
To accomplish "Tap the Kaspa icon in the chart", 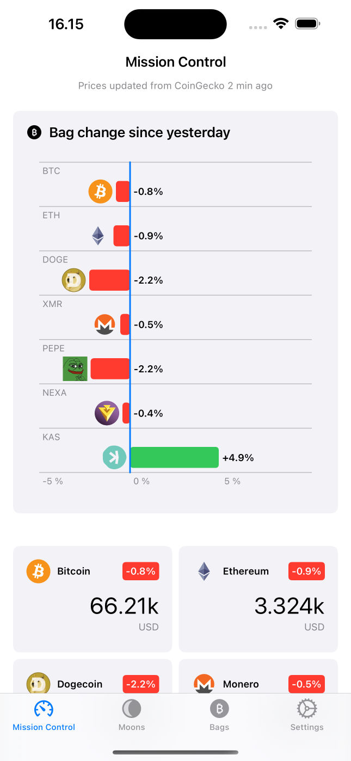I will tap(115, 458).
